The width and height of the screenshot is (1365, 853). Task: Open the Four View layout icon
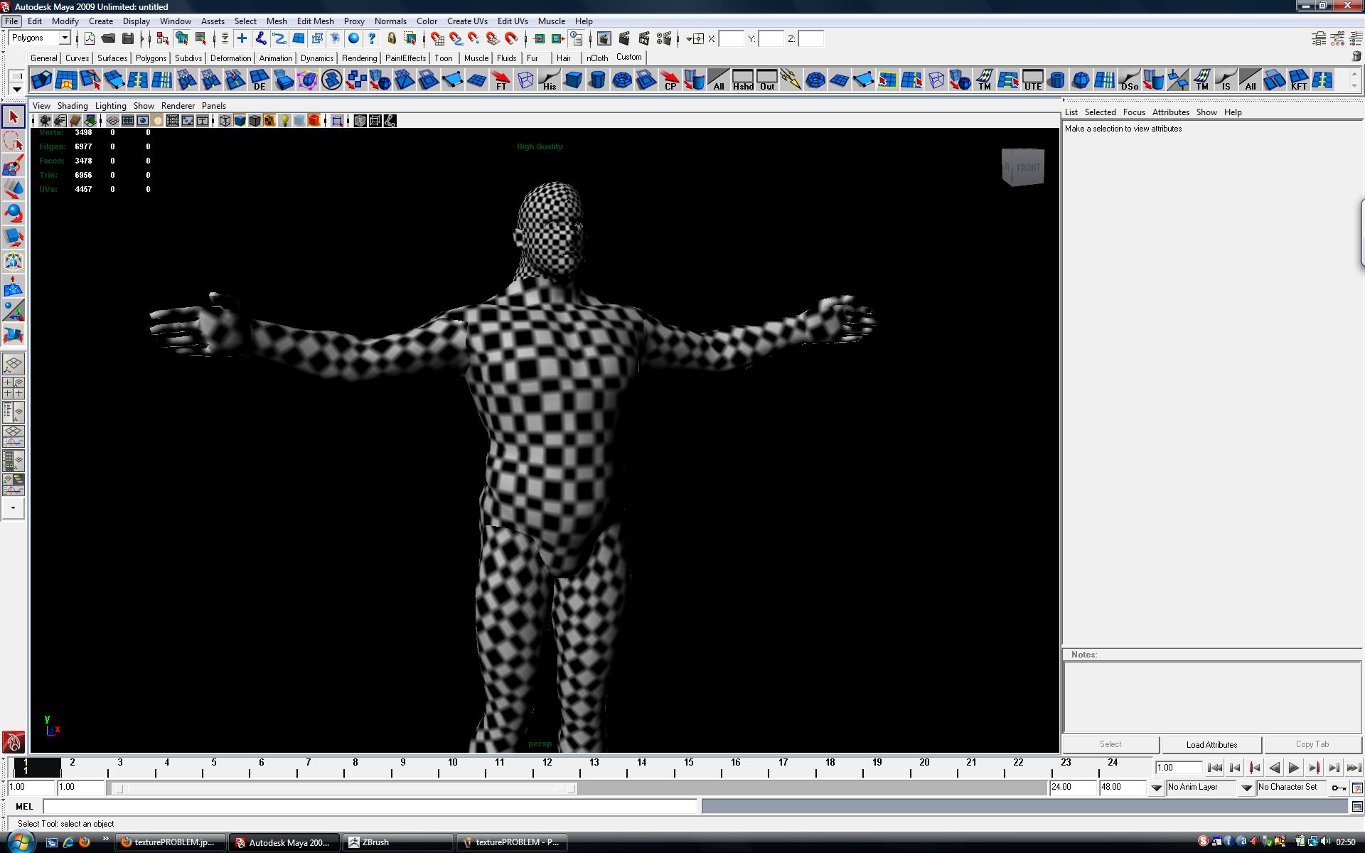pos(13,388)
